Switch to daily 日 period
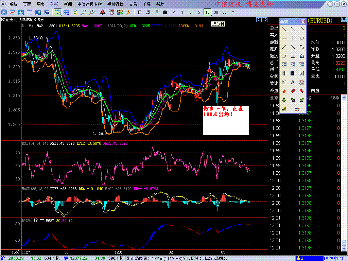Viewport: 348px width, 261px height. [140, 13]
